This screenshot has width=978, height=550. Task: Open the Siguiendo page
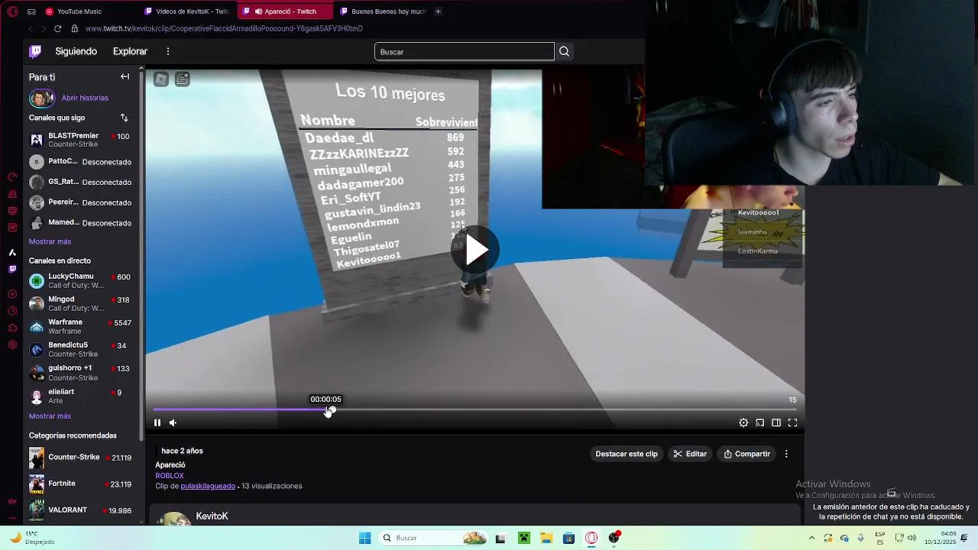click(76, 51)
